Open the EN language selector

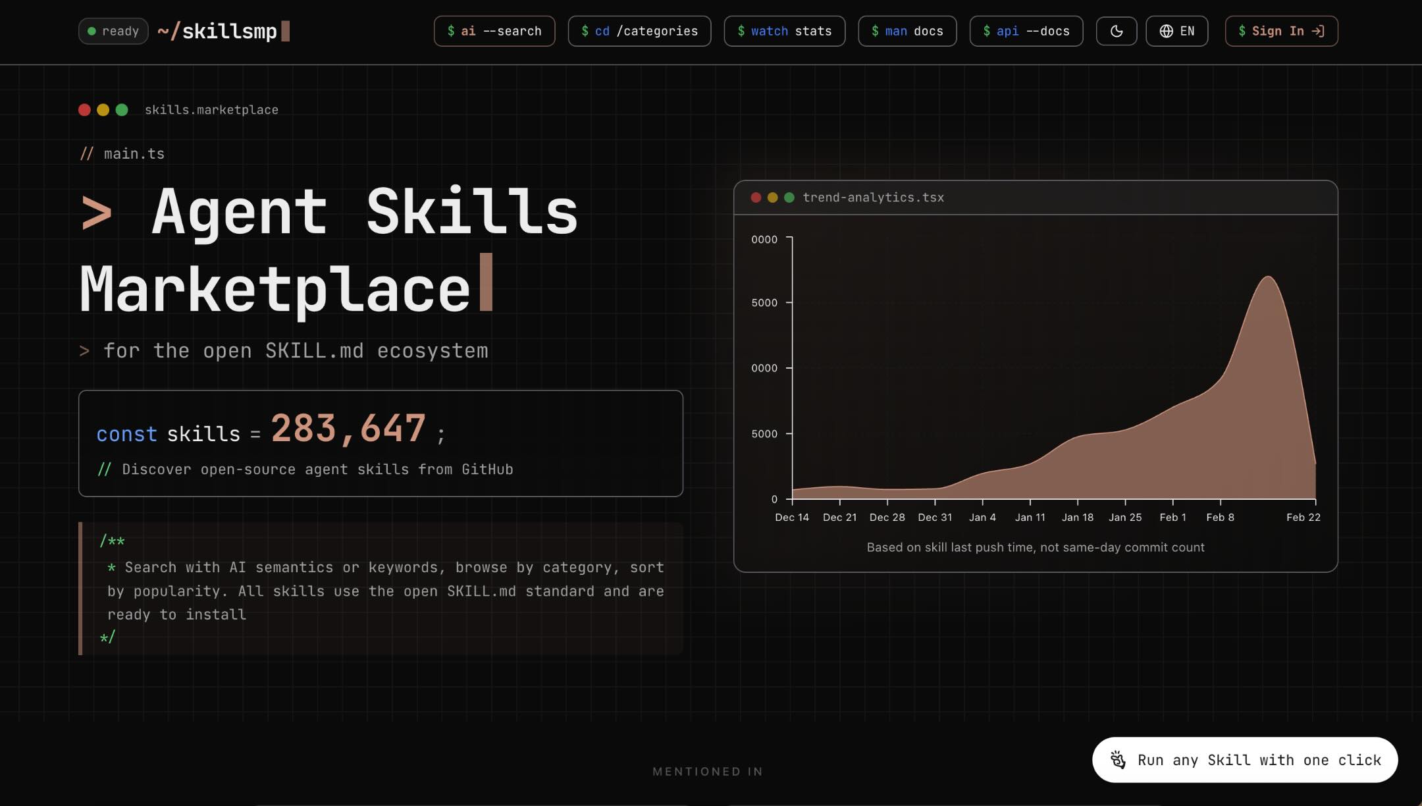point(1186,31)
